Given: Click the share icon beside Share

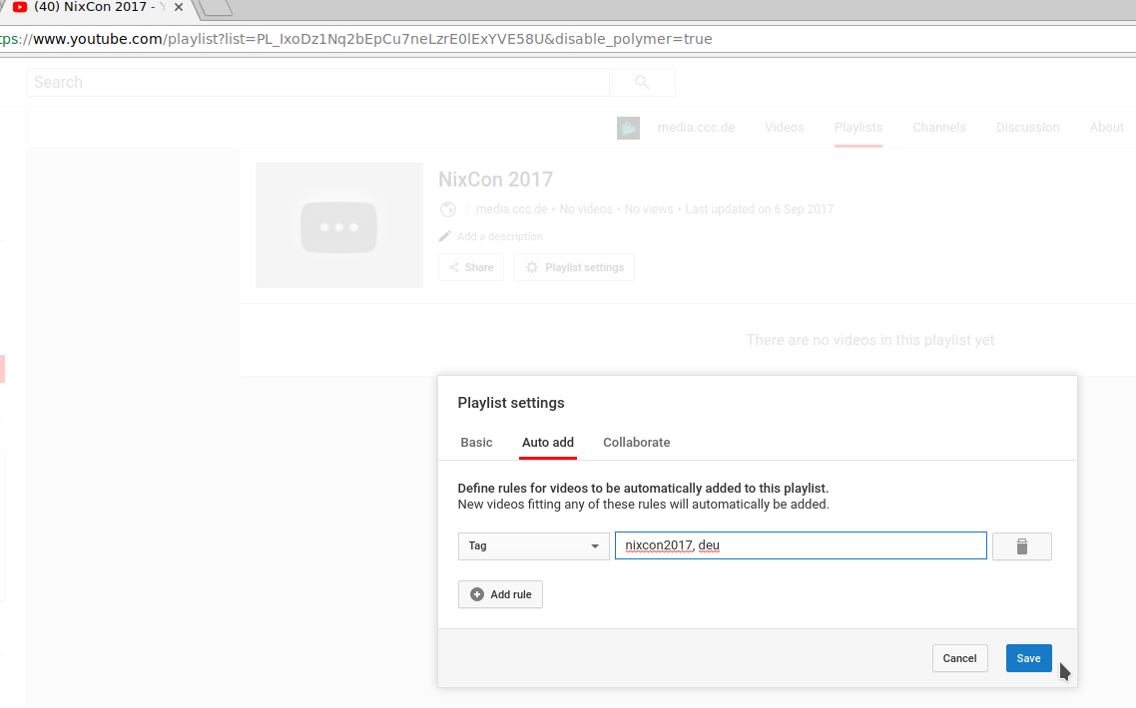Looking at the screenshot, I should point(454,268).
